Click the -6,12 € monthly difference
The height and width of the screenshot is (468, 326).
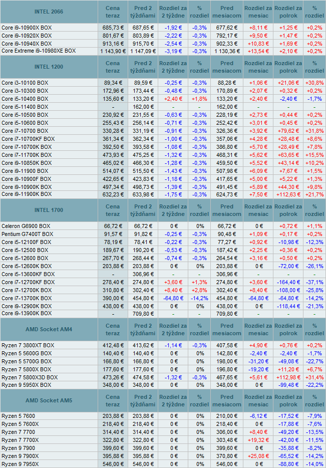coord(258,416)
